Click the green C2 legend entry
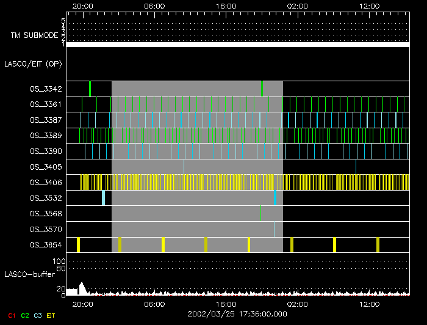The height and width of the screenshot is (325, 427). [25, 315]
